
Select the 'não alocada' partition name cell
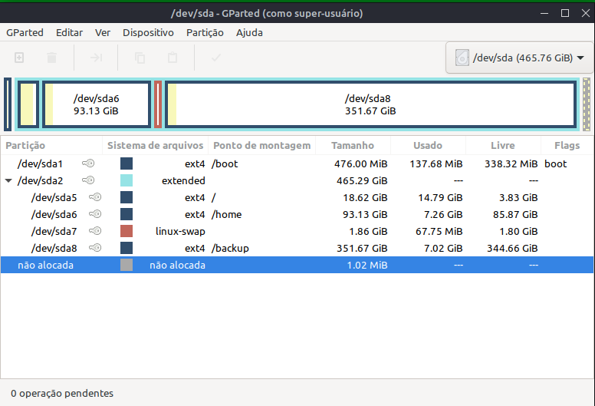click(45, 265)
